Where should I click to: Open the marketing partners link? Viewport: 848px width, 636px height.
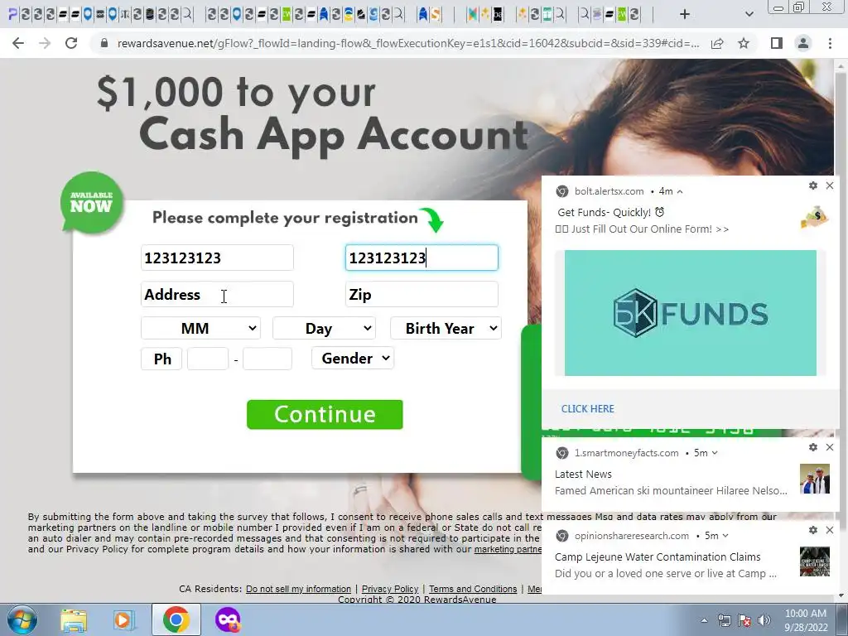coord(508,550)
